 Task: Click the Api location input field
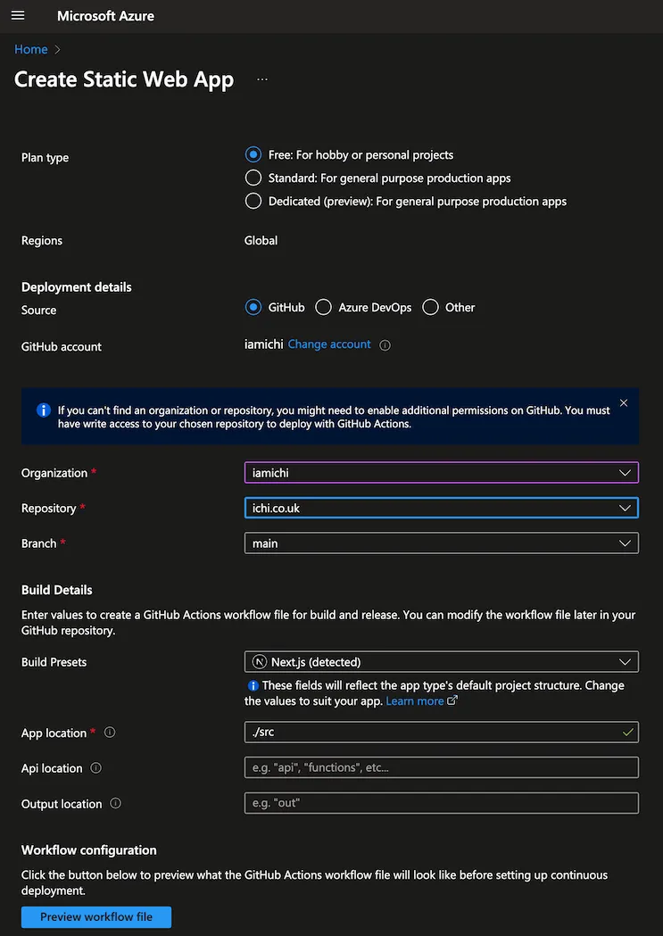pyautogui.click(x=442, y=767)
